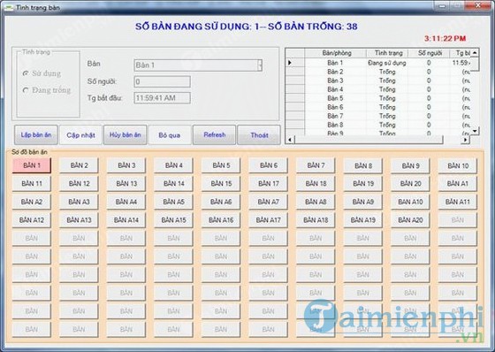The height and width of the screenshot is (352, 495).
Task: Click the 'Lập bàn ăn' button
Action: point(36,135)
